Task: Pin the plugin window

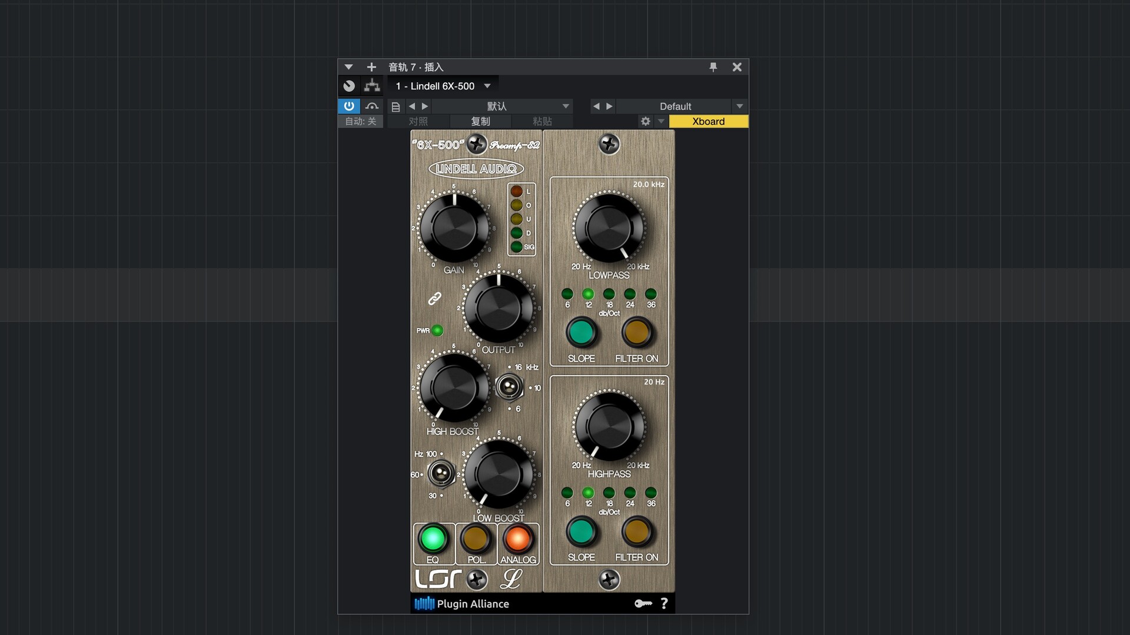Action: pos(713,67)
